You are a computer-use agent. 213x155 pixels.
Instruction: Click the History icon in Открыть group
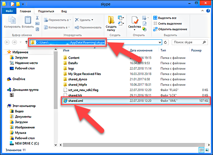pyautogui.click(x=145, y=29)
